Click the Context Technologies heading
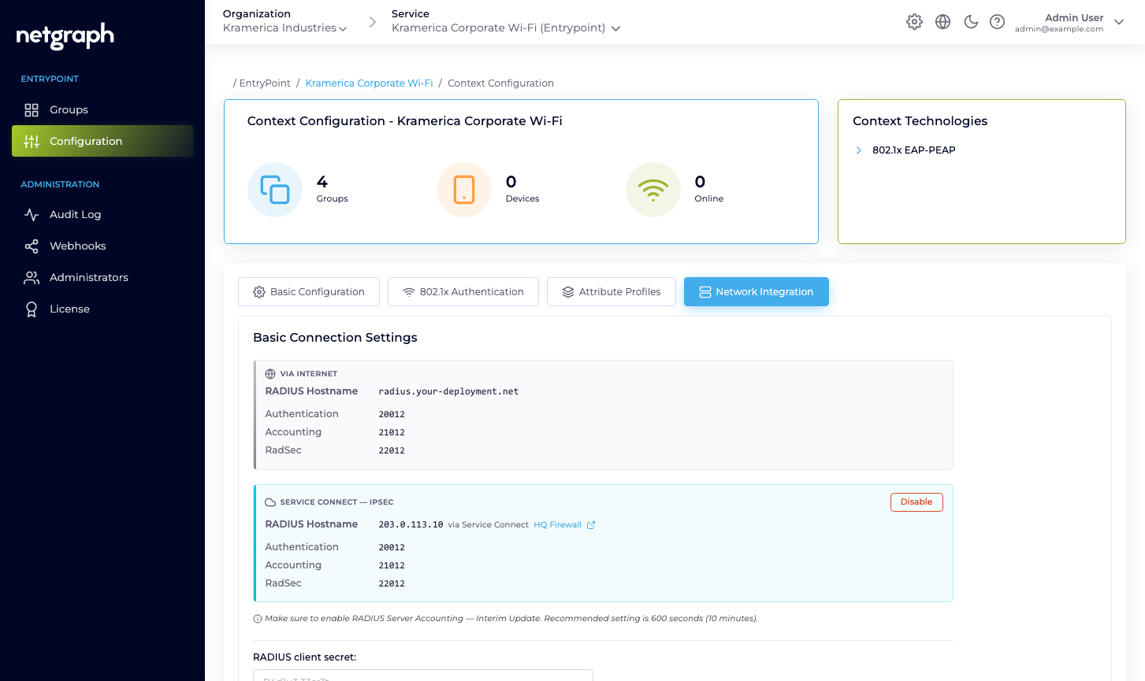 pos(920,121)
